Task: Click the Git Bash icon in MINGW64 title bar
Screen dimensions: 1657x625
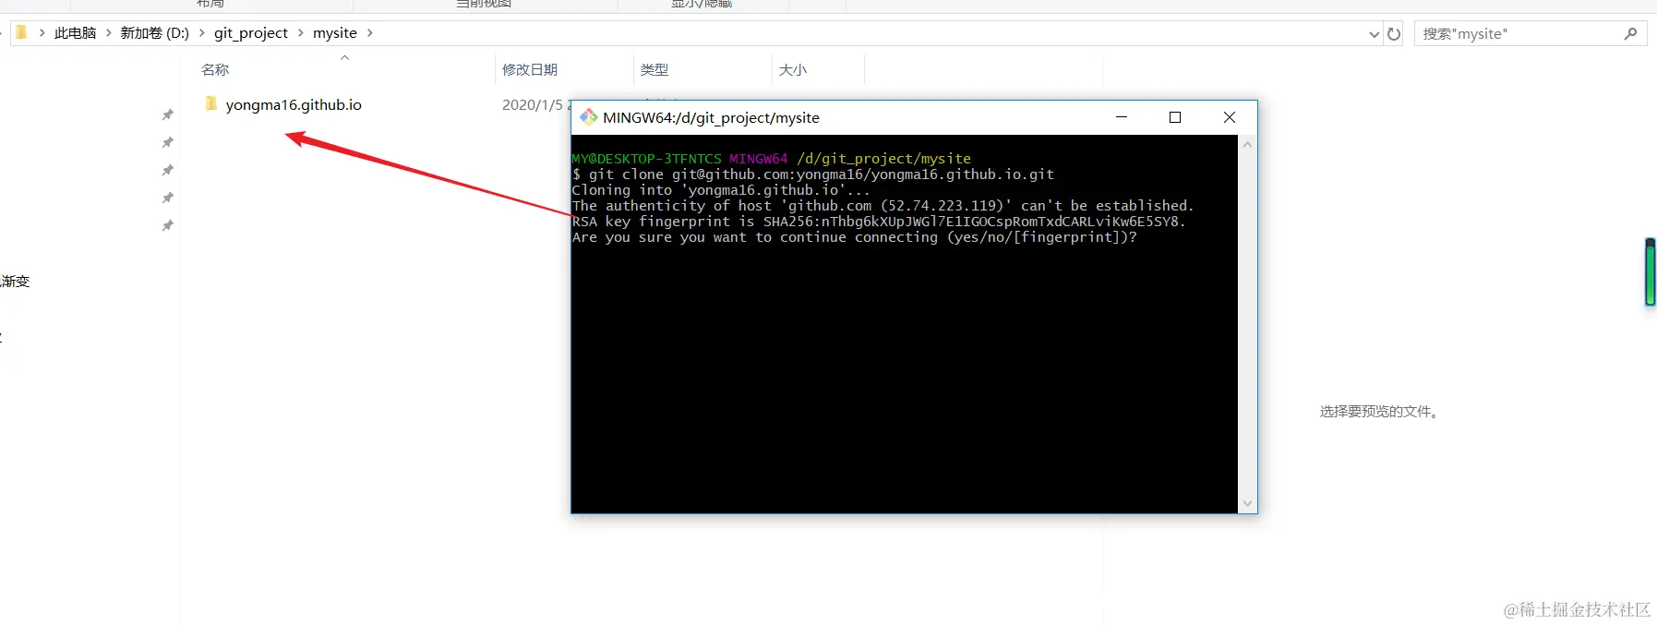Action: click(588, 117)
